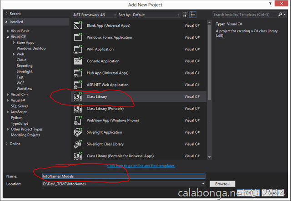This screenshot has width=291, height=201.
Task: Expand the Other Project Types node
Action: click(x=8, y=129)
